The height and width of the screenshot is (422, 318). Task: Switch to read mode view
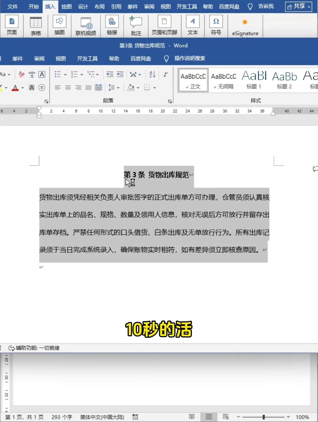pos(192,417)
